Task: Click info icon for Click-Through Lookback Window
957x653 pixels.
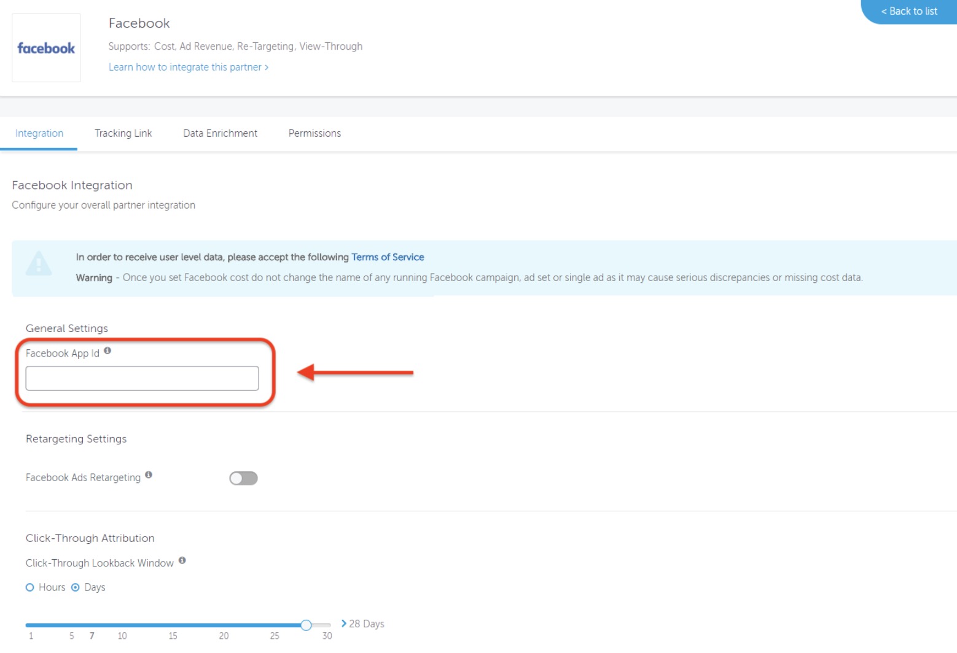Action: 182,560
